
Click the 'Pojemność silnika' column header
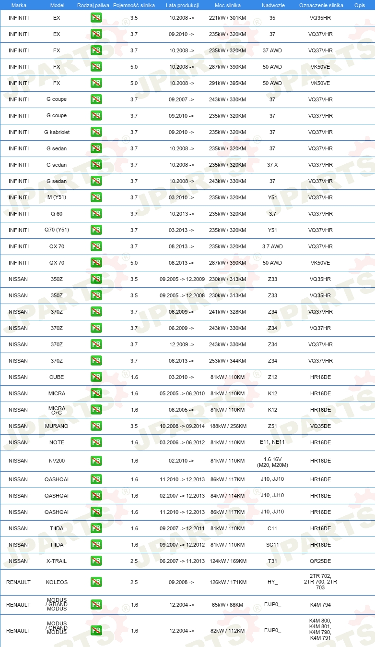pos(134,5)
